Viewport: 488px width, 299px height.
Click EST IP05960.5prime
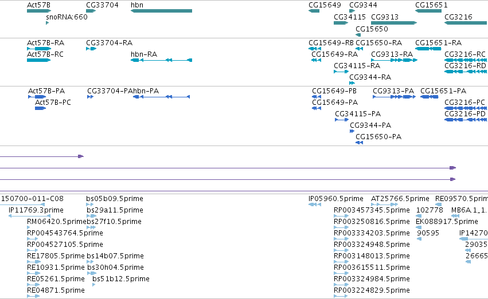(315, 204)
